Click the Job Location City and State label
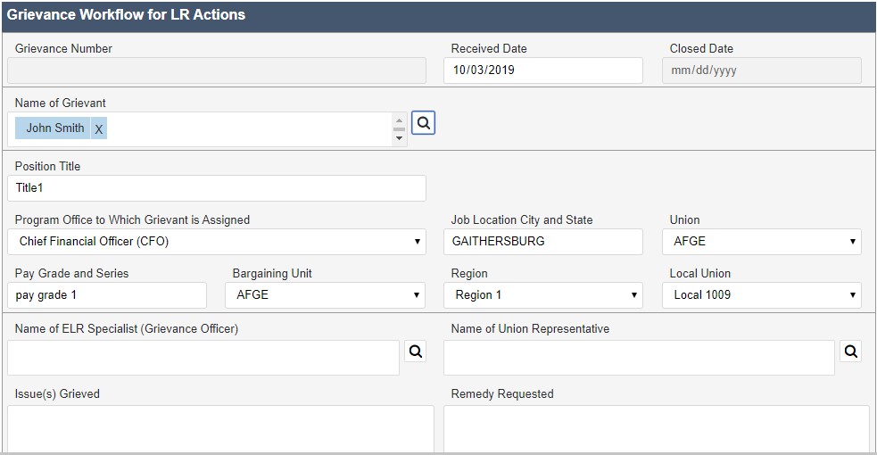This screenshot has width=877, height=455. pos(522,219)
